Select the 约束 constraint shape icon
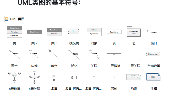The image size is (175, 98). (x=134, y=77)
